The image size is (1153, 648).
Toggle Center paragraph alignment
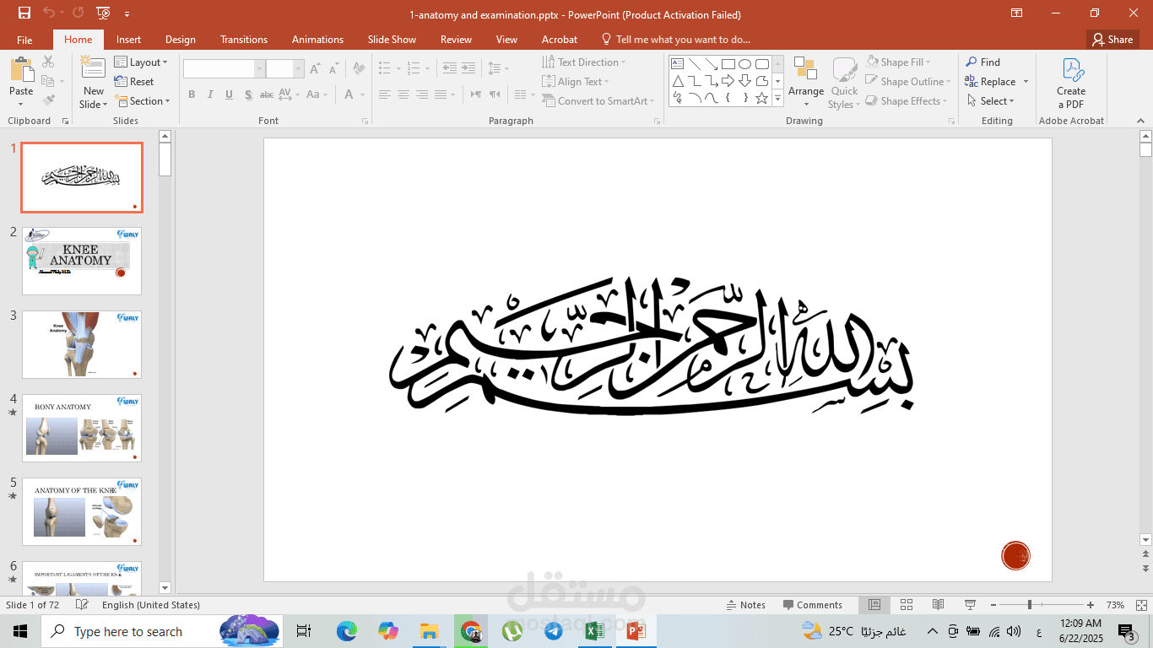pos(403,94)
